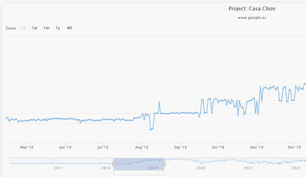Jump to 2017 in the navigator timeline
The width and height of the screenshot is (306, 177).
click(58, 168)
